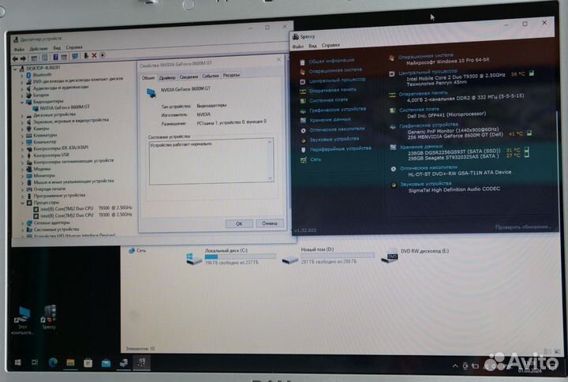Screen dimensions: 568x382
Task: Click the red X uninstall device toolbar icon
Action: click(x=94, y=55)
